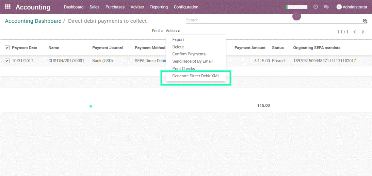Click the Bank (USD) journal cell
The width and height of the screenshot is (372, 176).
tap(102, 61)
